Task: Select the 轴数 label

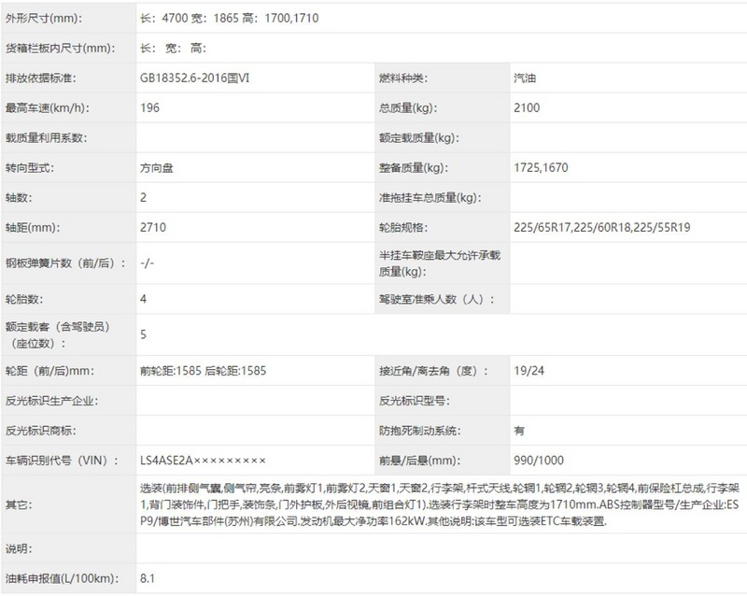Action: tap(19, 197)
